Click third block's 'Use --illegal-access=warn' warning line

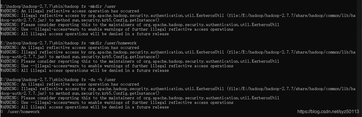[117, 102]
